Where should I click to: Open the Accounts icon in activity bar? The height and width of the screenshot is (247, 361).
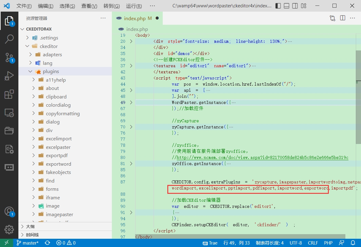coord(9,212)
